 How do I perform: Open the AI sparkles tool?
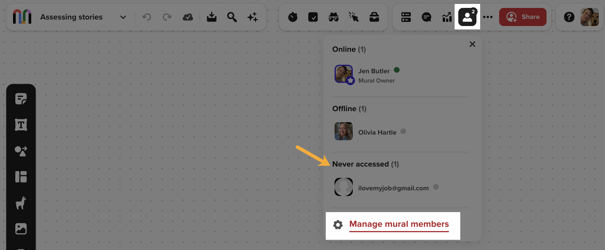click(252, 17)
